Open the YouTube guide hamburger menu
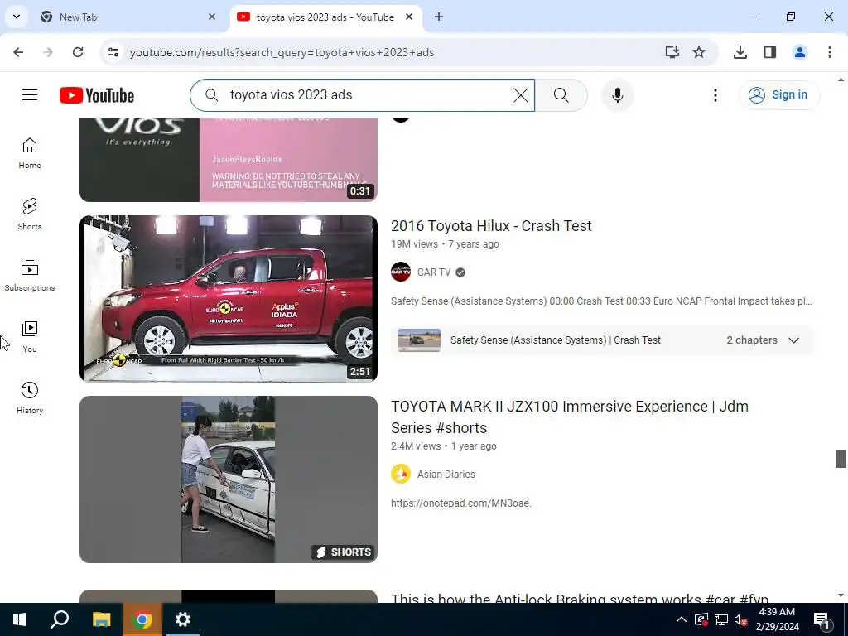 click(30, 95)
